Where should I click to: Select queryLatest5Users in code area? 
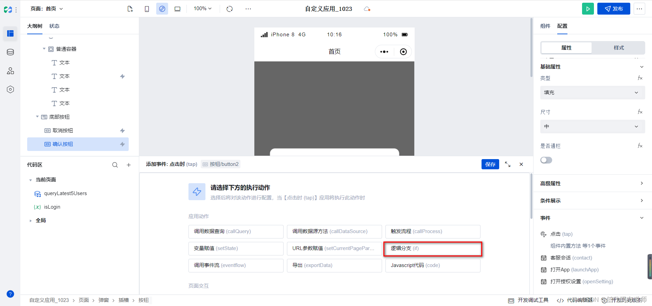[65, 193]
